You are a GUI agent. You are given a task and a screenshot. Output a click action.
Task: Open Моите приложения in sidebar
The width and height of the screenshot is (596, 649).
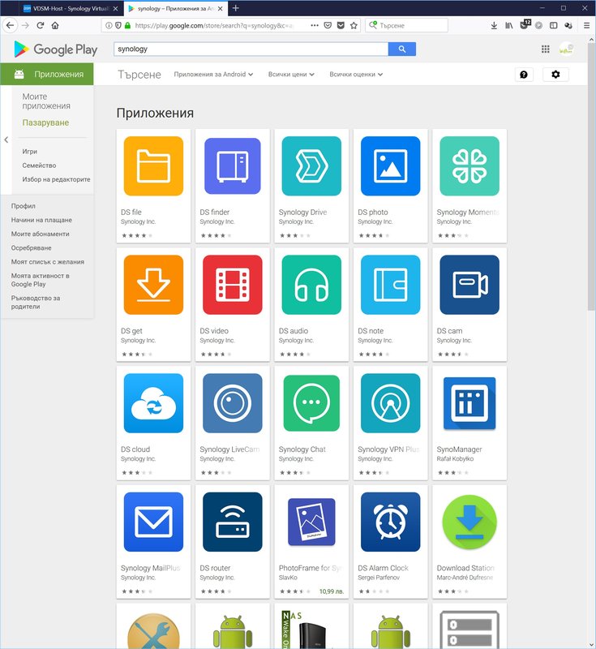pos(46,101)
